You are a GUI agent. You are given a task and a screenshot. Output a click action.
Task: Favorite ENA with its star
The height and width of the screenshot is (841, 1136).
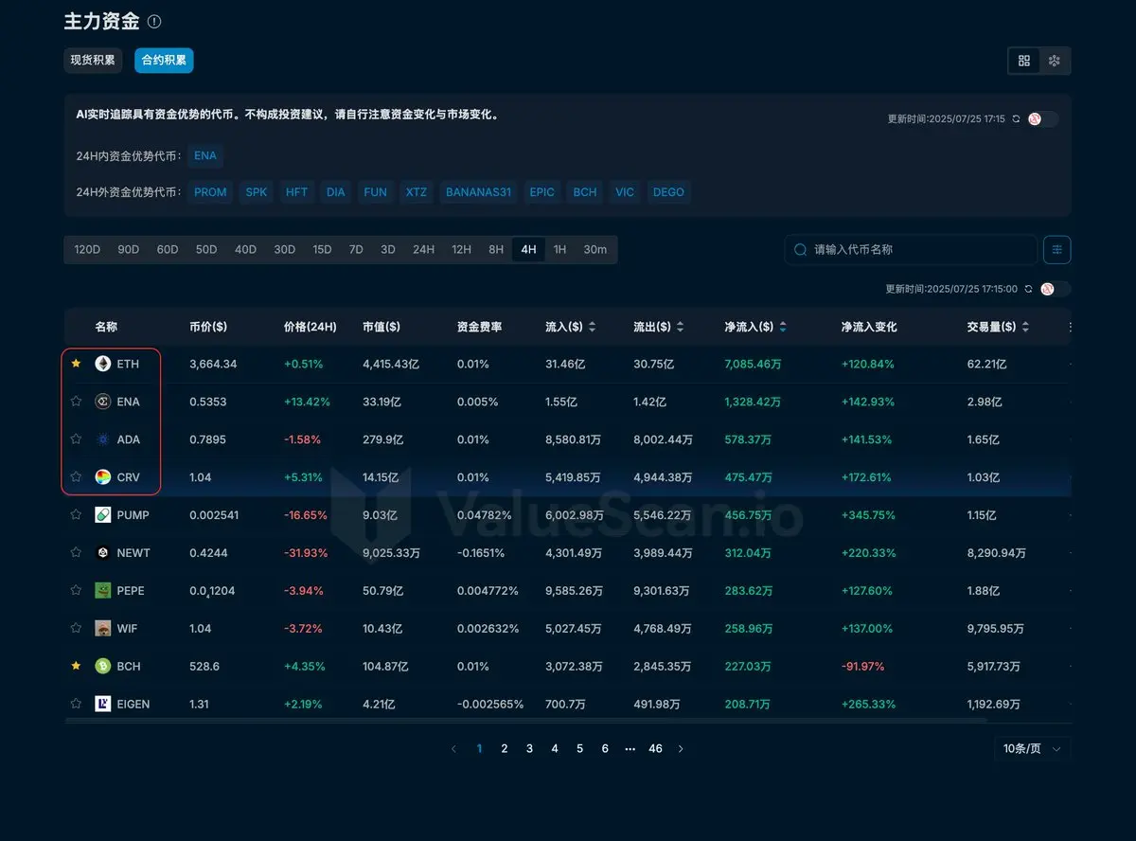76,402
